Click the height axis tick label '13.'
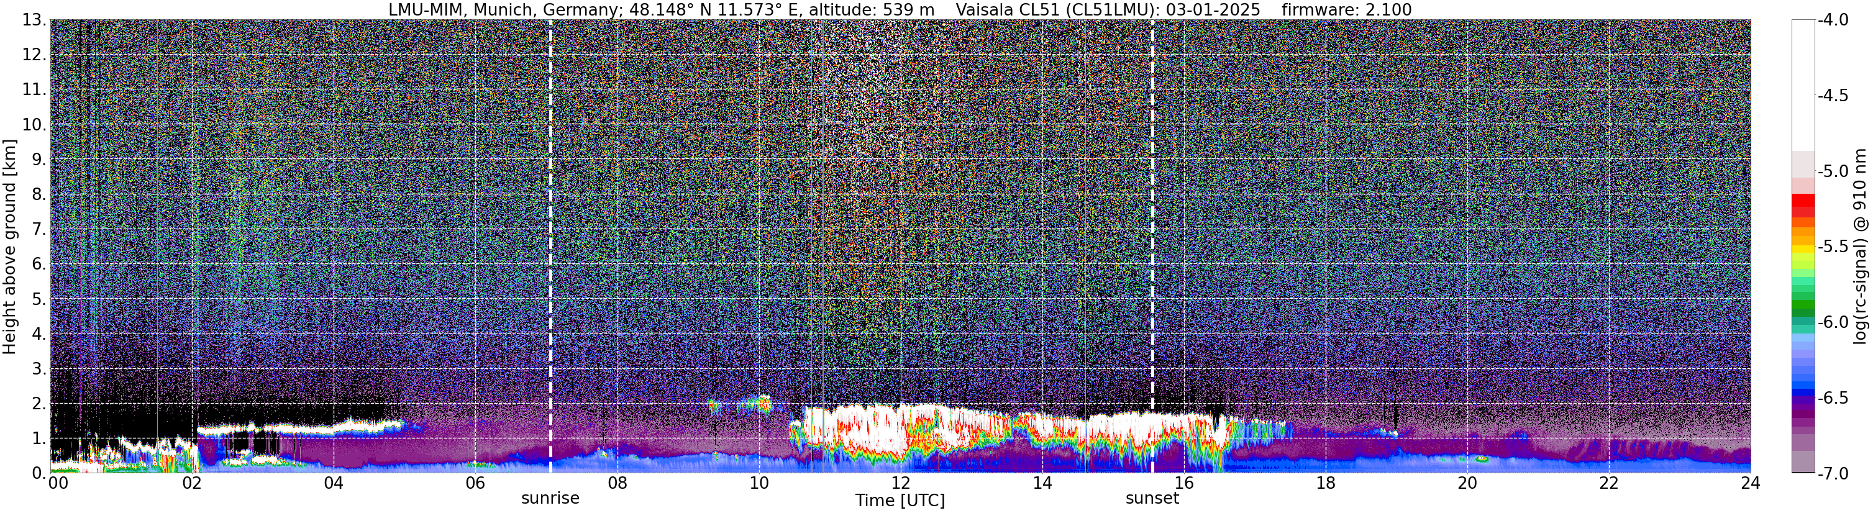This screenshot has height=513, width=1873. pyautogui.click(x=34, y=20)
